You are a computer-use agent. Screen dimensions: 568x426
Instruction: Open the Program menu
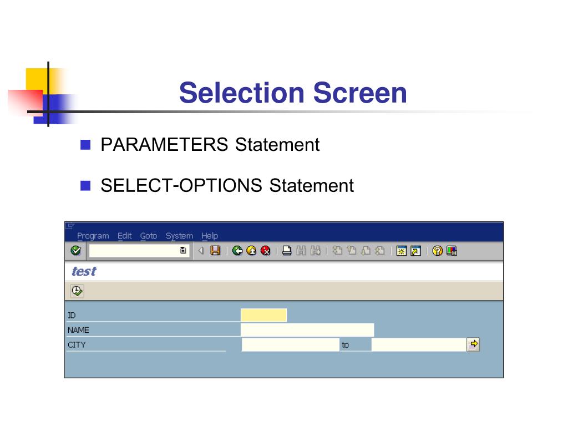[93, 236]
